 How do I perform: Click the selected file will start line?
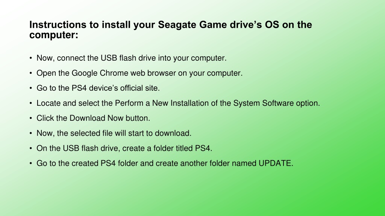tap(114, 133)
